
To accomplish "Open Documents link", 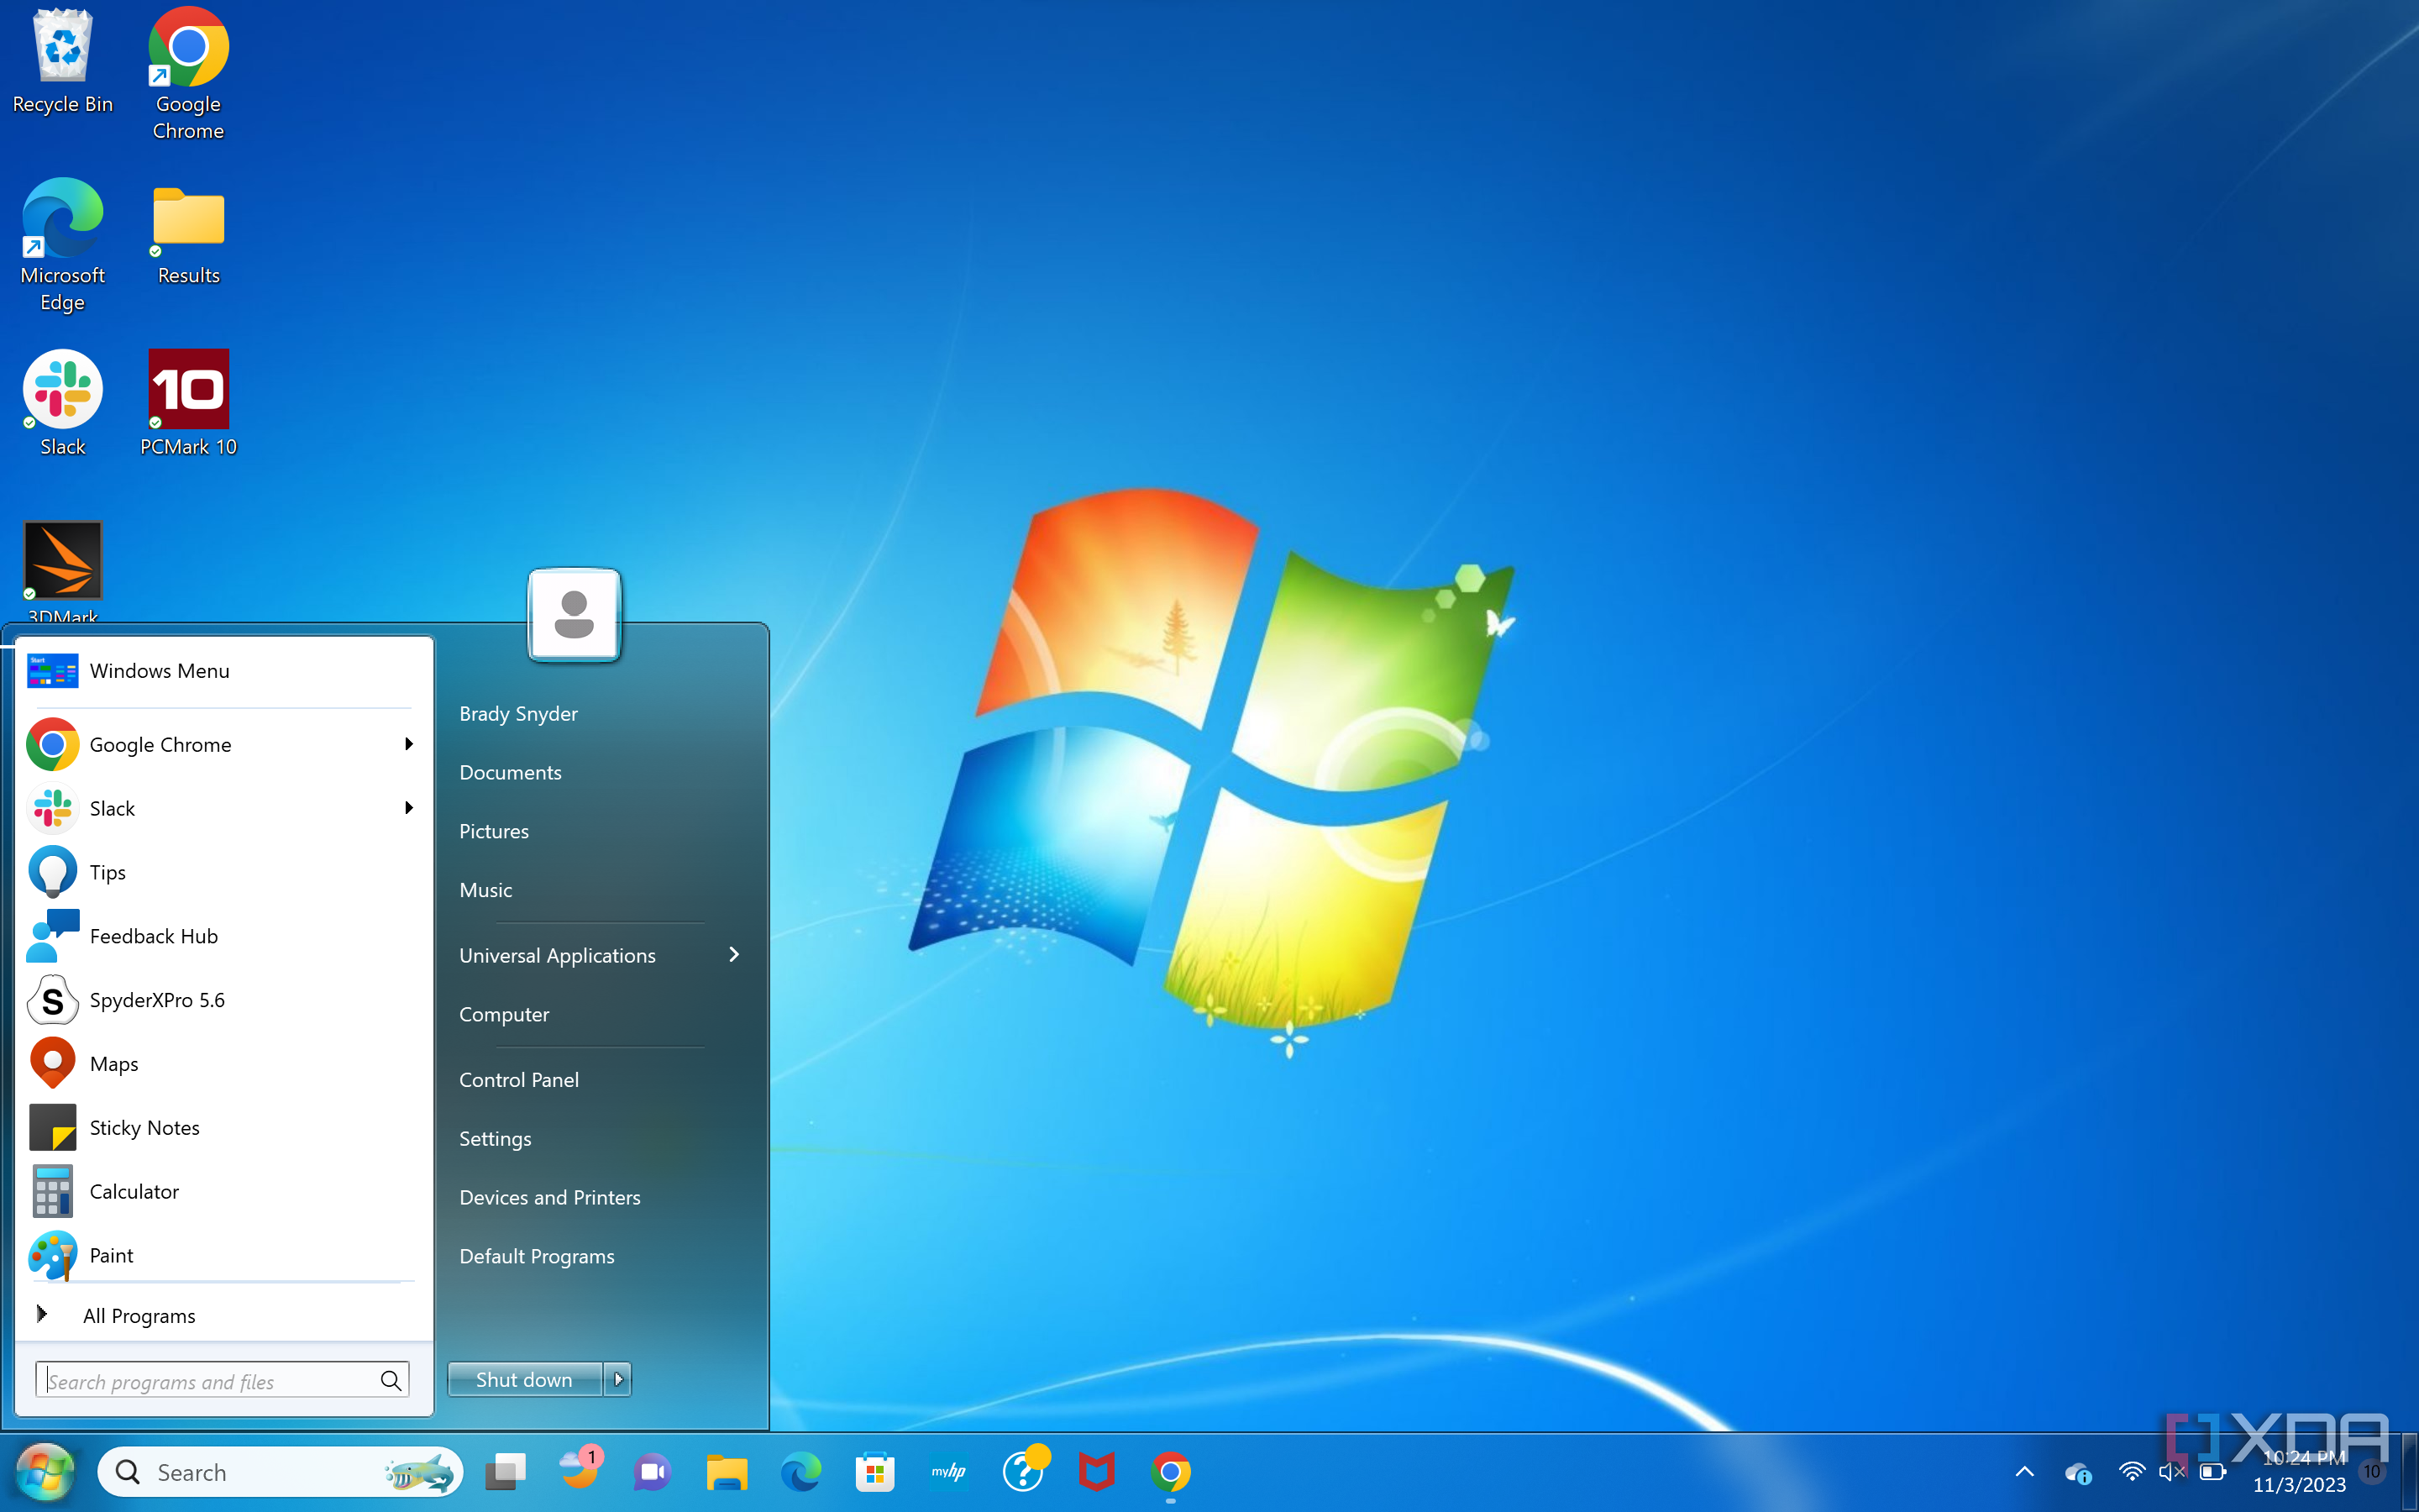I will [511, 773].
